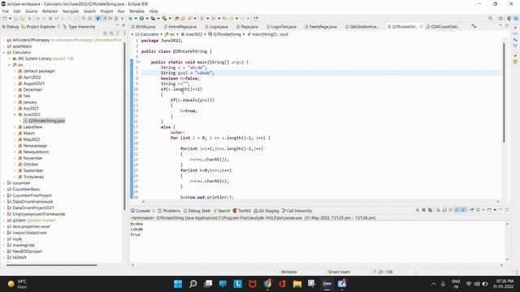Screen dimensions: 520x292
Task: Toggle Link with Editor in Project Explorer
Action: click(111, 33)
